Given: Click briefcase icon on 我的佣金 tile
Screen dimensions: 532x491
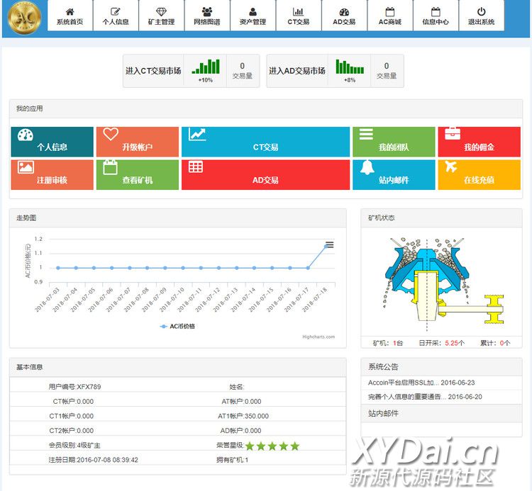Looking at the screenshot, I should pos(453,133).
